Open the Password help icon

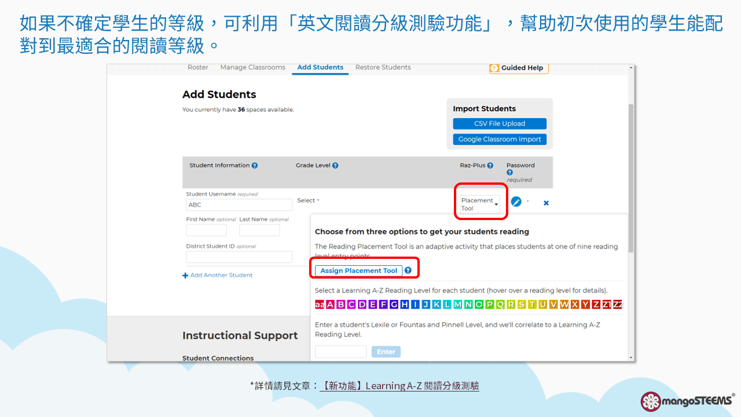(509, 173)
